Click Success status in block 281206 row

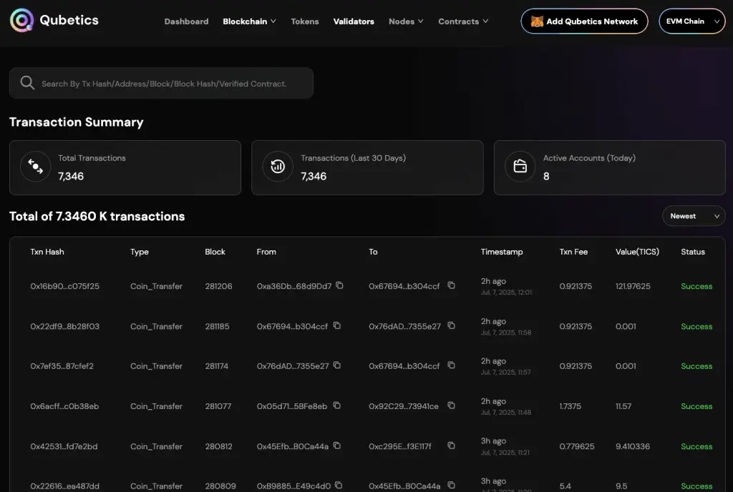(696, 286)
